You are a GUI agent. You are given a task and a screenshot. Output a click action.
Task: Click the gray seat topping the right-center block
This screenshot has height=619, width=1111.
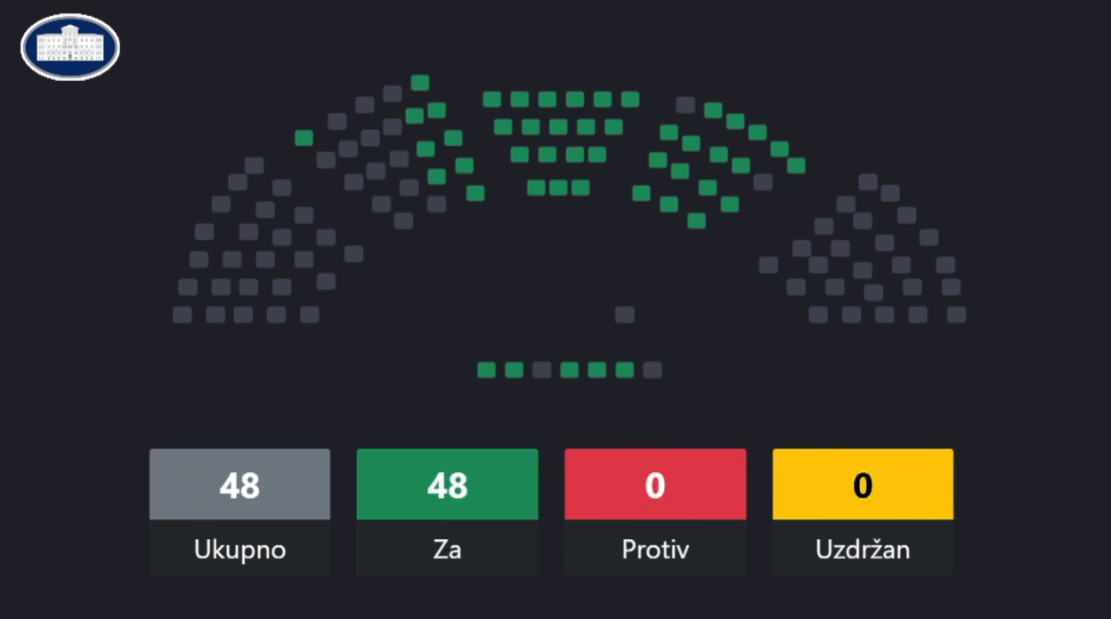(685, 105)
